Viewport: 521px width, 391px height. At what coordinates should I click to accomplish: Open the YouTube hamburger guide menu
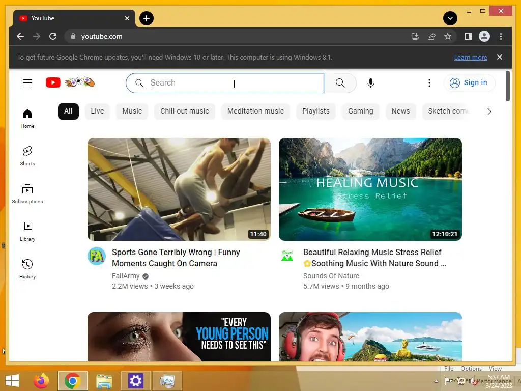point(27,83)
